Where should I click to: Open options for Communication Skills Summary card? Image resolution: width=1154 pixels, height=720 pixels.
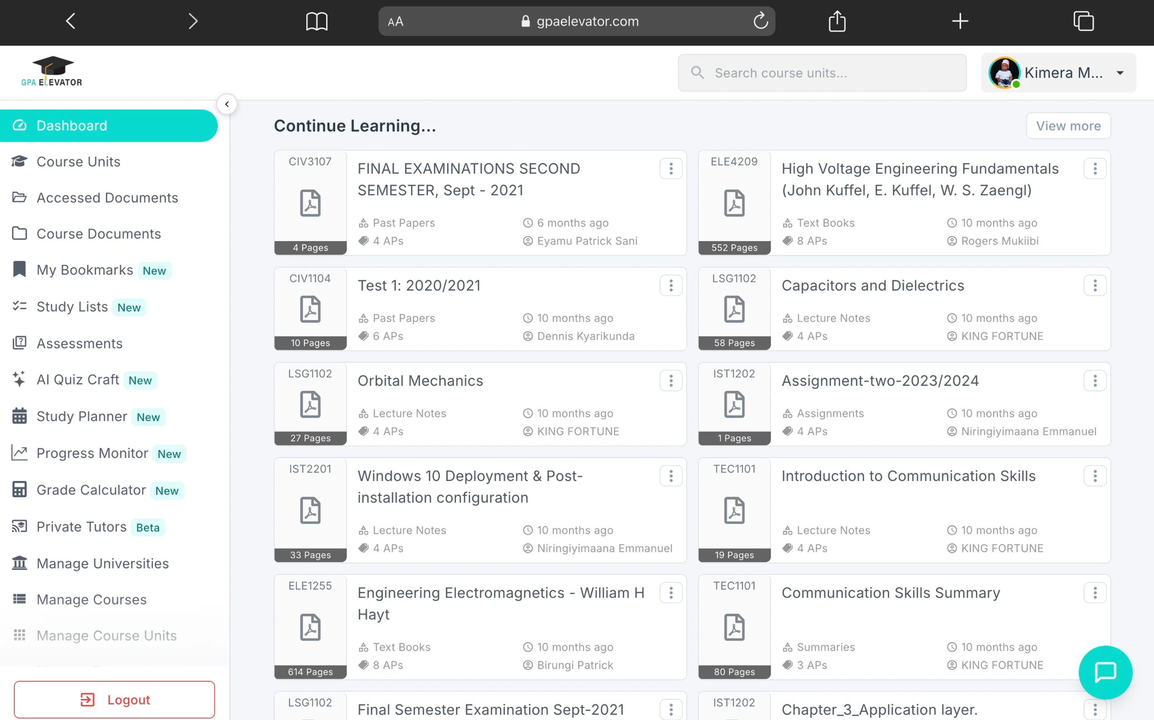pos(1095,592)
